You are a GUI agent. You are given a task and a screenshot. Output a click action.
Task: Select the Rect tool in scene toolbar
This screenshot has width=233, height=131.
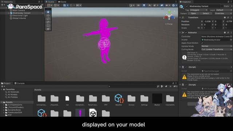point(48,26)
